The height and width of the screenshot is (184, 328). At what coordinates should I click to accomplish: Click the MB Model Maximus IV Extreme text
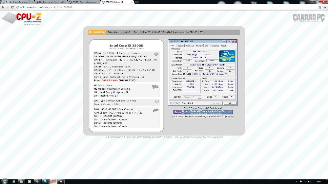[x=112, y=89]
